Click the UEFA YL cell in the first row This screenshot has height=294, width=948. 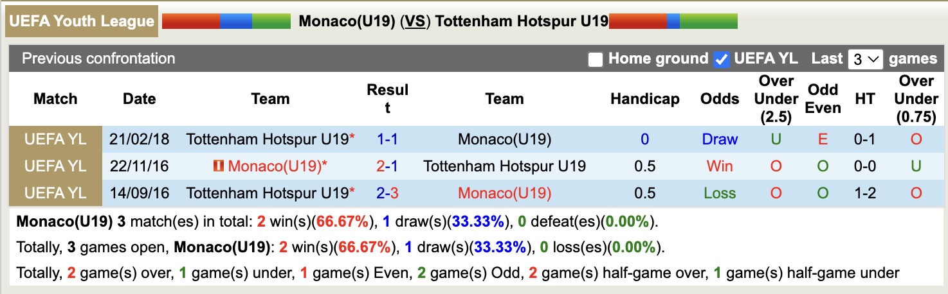55,139
